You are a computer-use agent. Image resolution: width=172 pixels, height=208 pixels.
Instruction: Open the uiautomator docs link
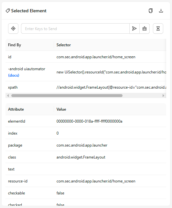point(14,75)
